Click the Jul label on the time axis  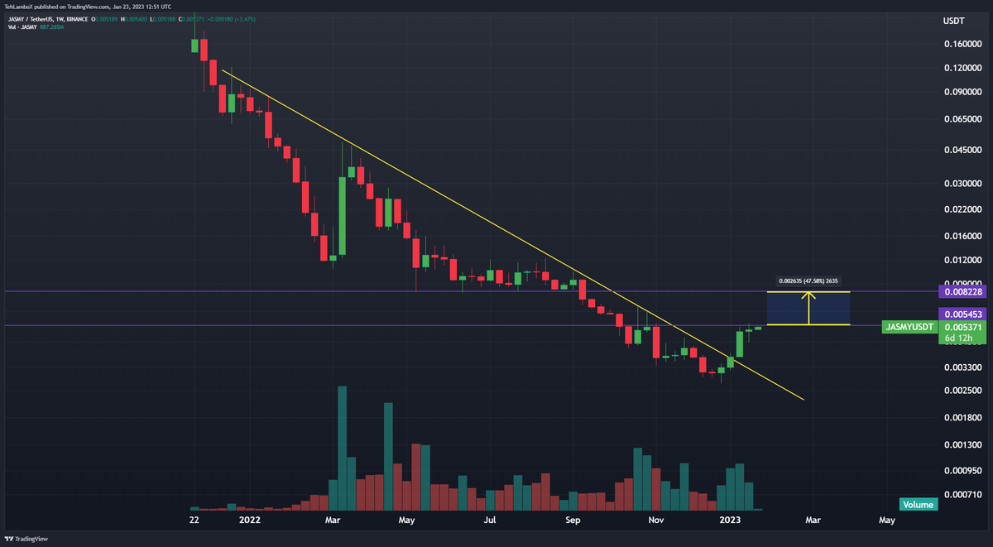(x=490, y=521)
